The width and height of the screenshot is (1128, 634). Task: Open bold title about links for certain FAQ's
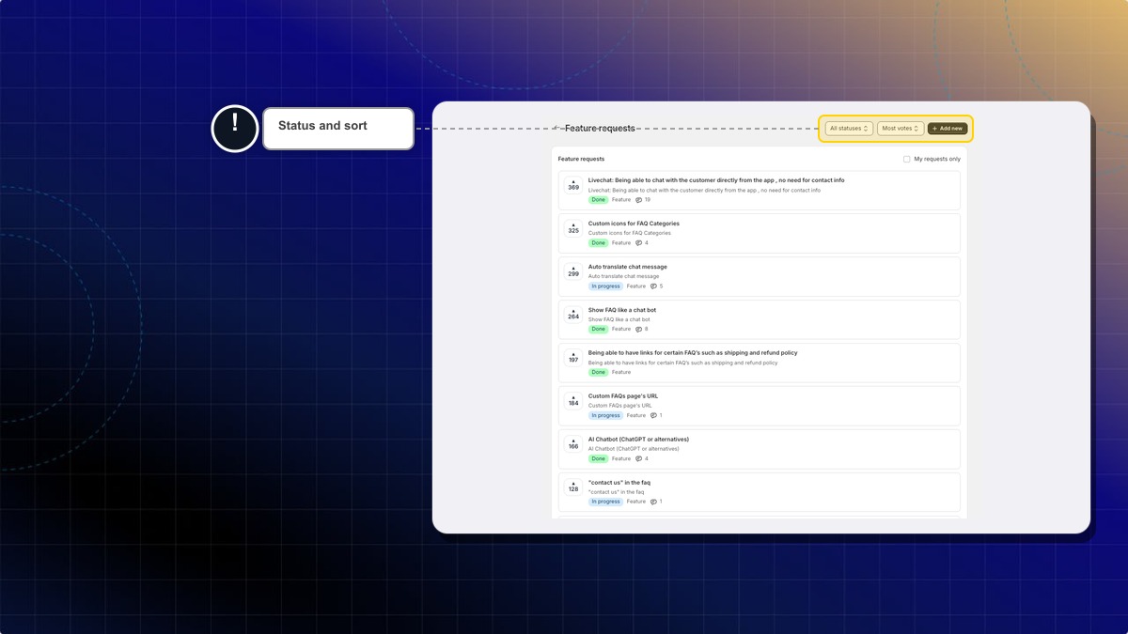coord(693,353)
